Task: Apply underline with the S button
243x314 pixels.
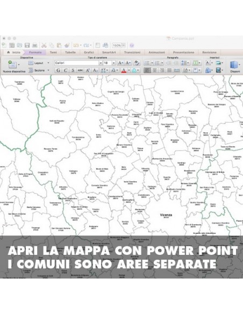Action: point(73,70)
